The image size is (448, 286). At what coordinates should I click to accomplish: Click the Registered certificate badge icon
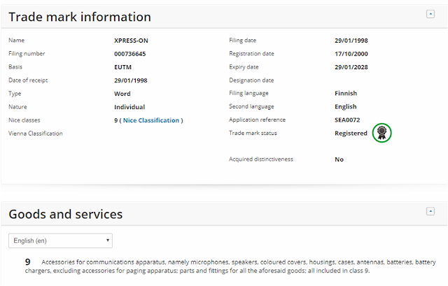pos(381,132)
